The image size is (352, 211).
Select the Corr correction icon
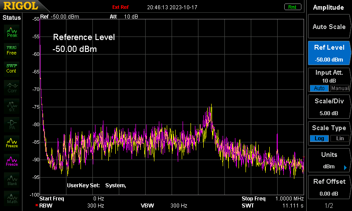[x=12, y=87]
